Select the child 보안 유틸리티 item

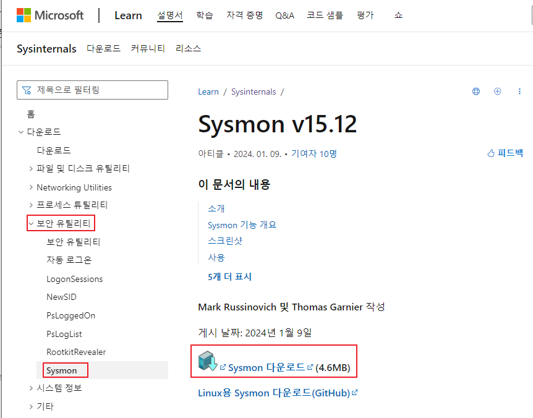coord(74,242)
